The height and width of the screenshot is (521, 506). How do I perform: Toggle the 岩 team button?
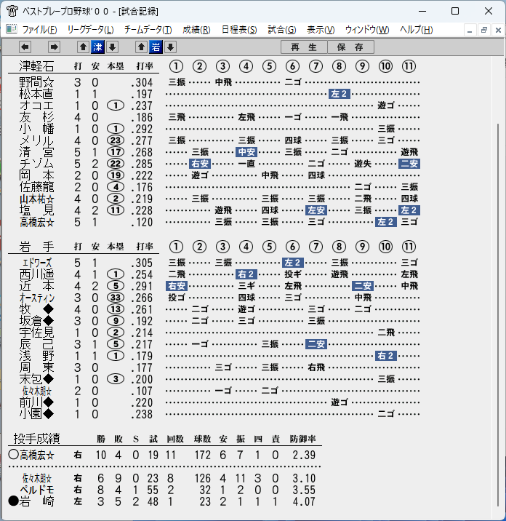tap(156, 47)
